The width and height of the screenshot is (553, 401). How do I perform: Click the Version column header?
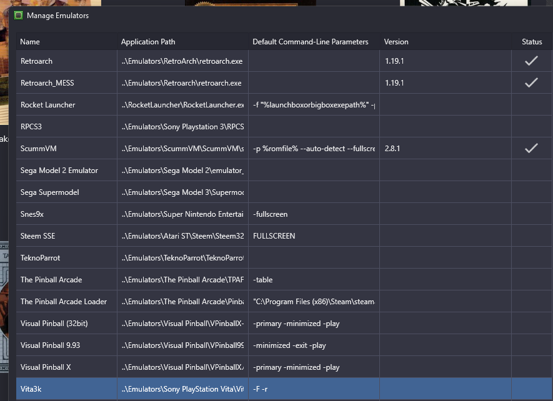pyautogui.click(x=396, y=42)
